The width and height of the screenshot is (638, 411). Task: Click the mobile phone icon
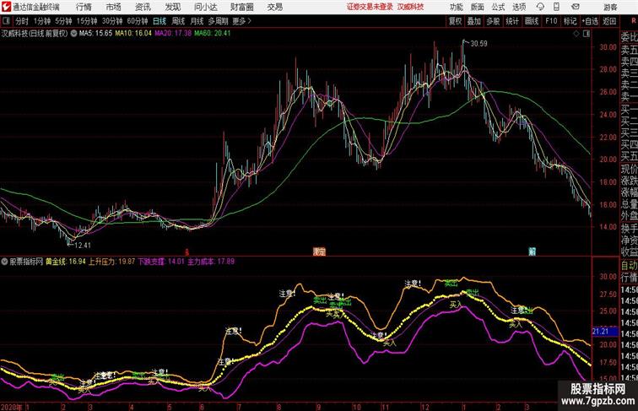[x=556, y=7]
